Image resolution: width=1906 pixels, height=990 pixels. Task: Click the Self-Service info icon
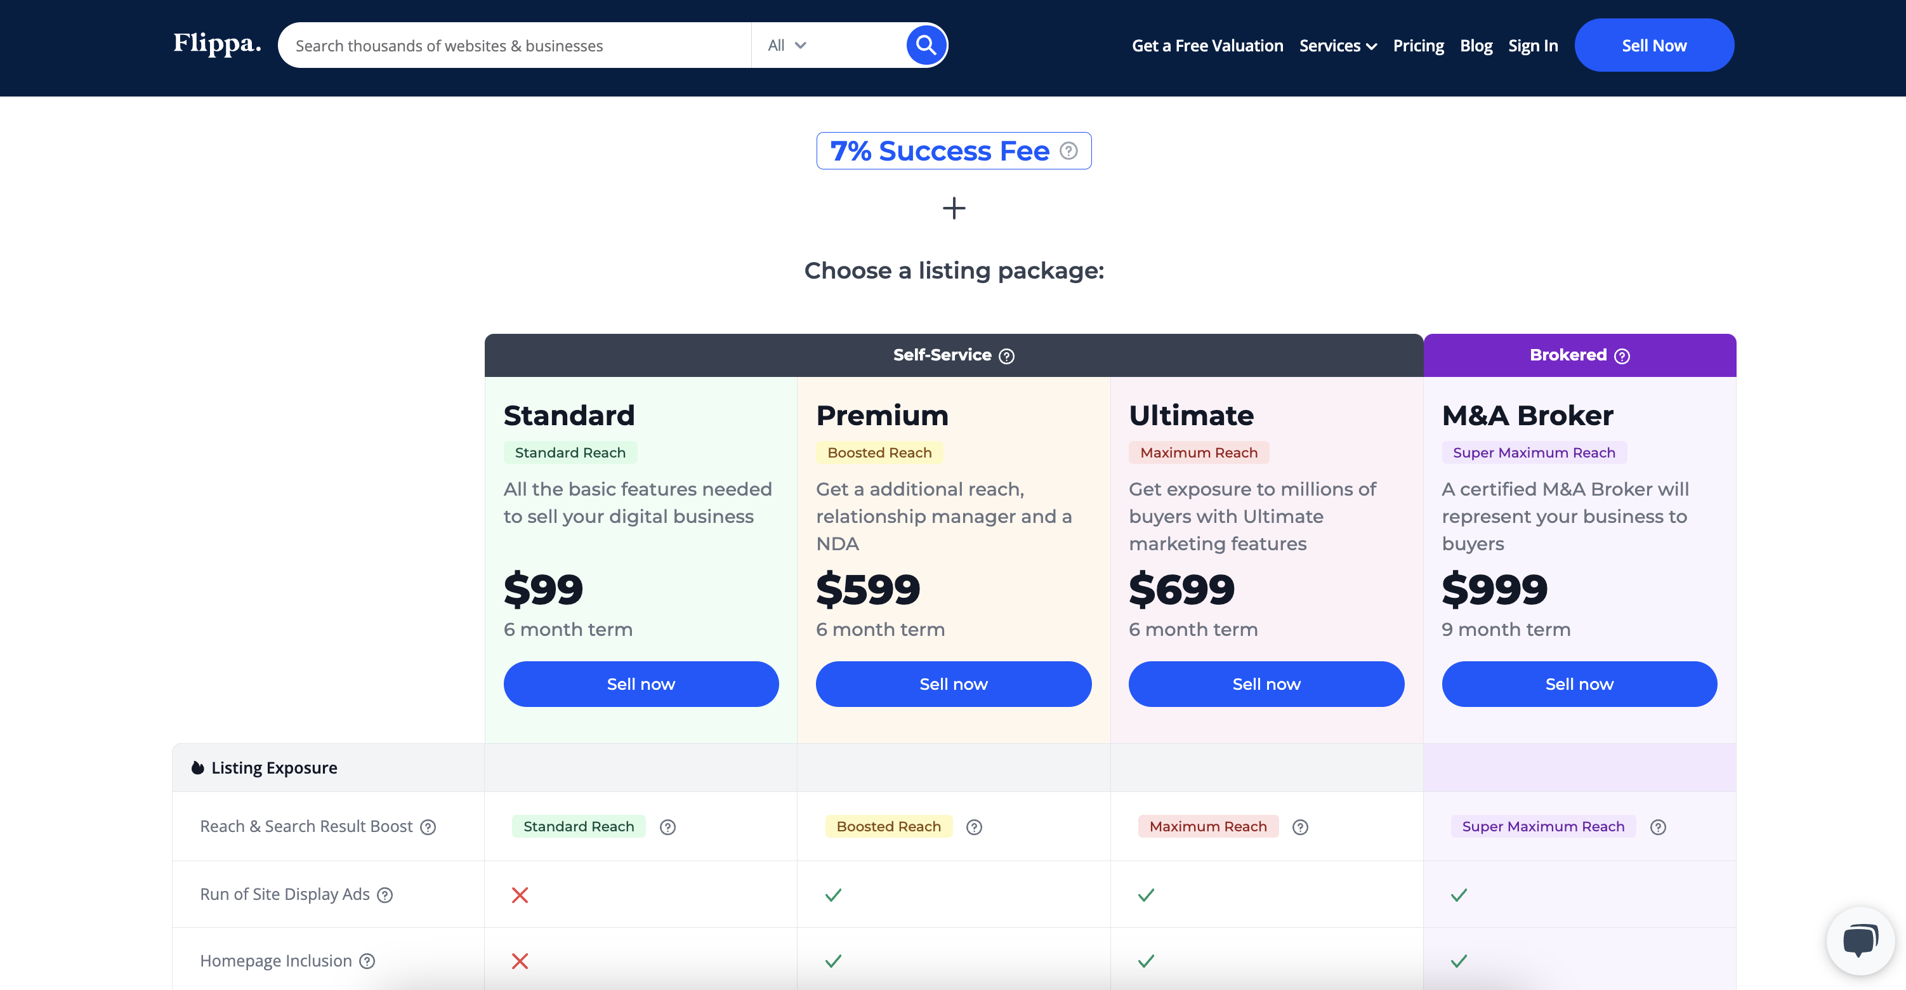click(x=1007, y=356)
